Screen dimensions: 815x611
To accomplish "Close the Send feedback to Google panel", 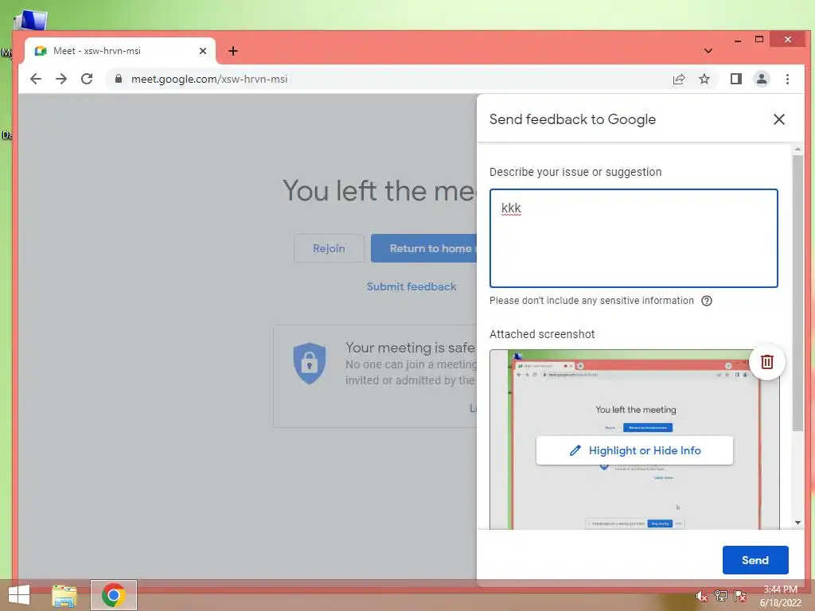I will coord(778,119).
